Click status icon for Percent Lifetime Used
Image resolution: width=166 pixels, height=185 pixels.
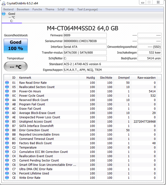7,173
